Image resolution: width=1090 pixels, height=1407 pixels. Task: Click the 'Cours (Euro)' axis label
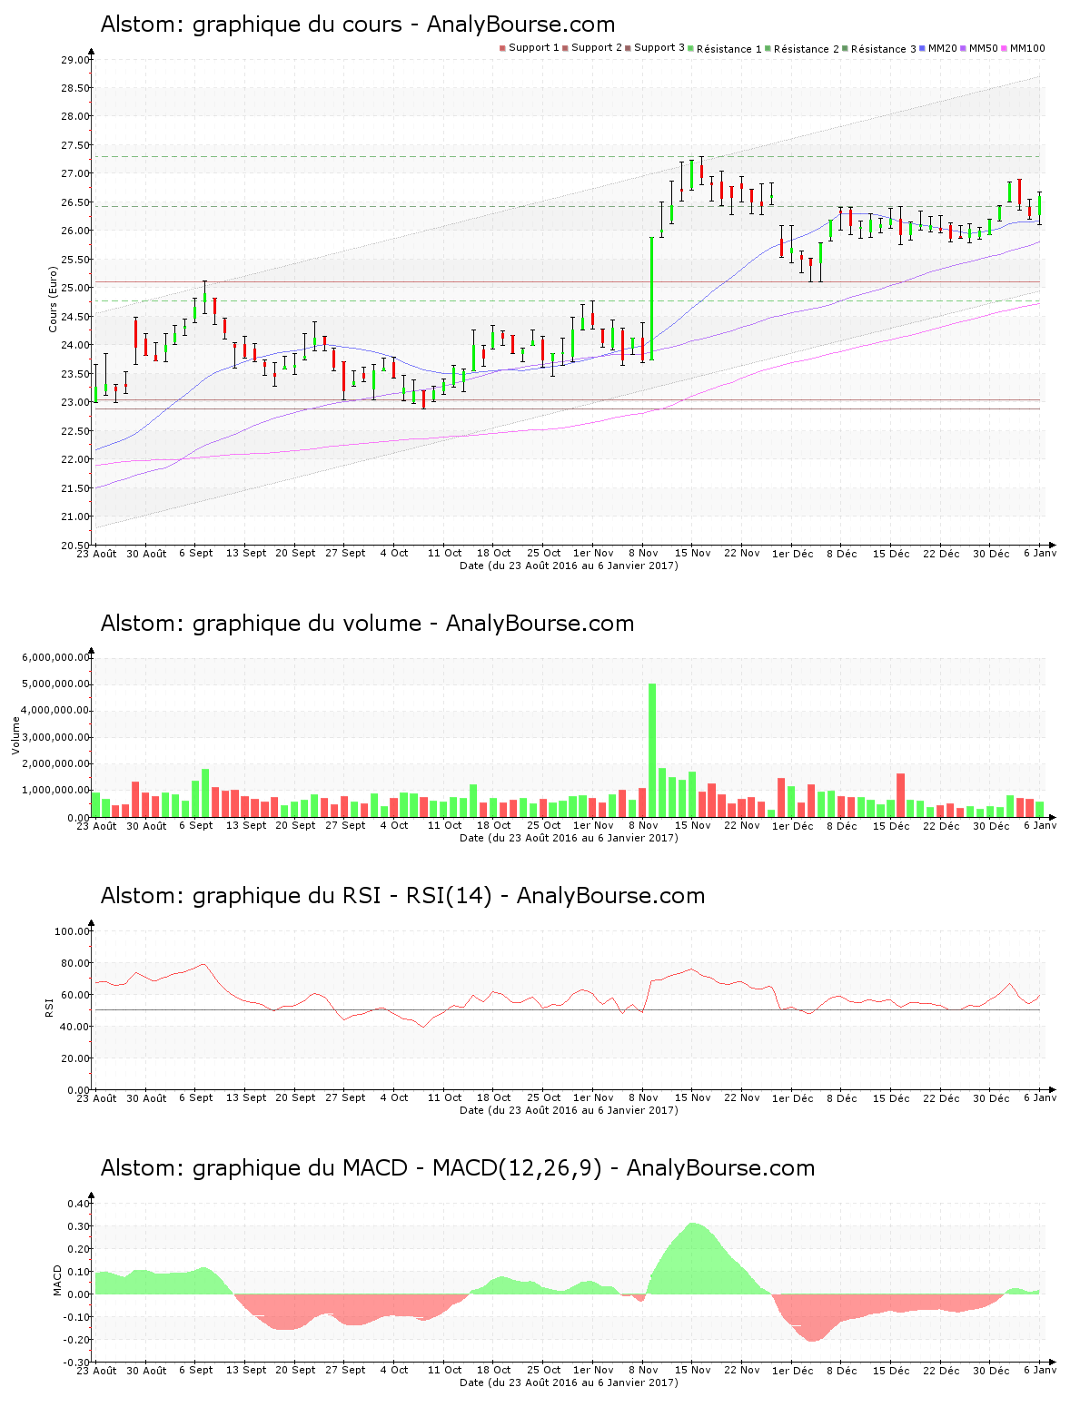tap(53, 299)
